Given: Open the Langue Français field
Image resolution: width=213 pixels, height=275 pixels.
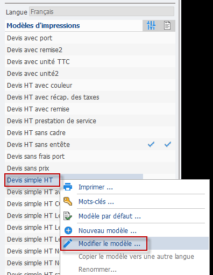Looking at the screenshot, I should [102, 12].
